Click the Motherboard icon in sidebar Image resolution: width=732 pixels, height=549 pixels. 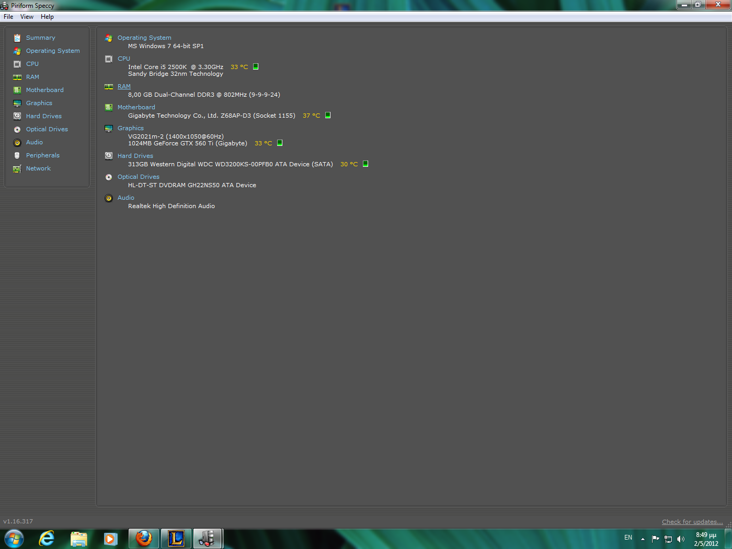(x=17, y=90)
